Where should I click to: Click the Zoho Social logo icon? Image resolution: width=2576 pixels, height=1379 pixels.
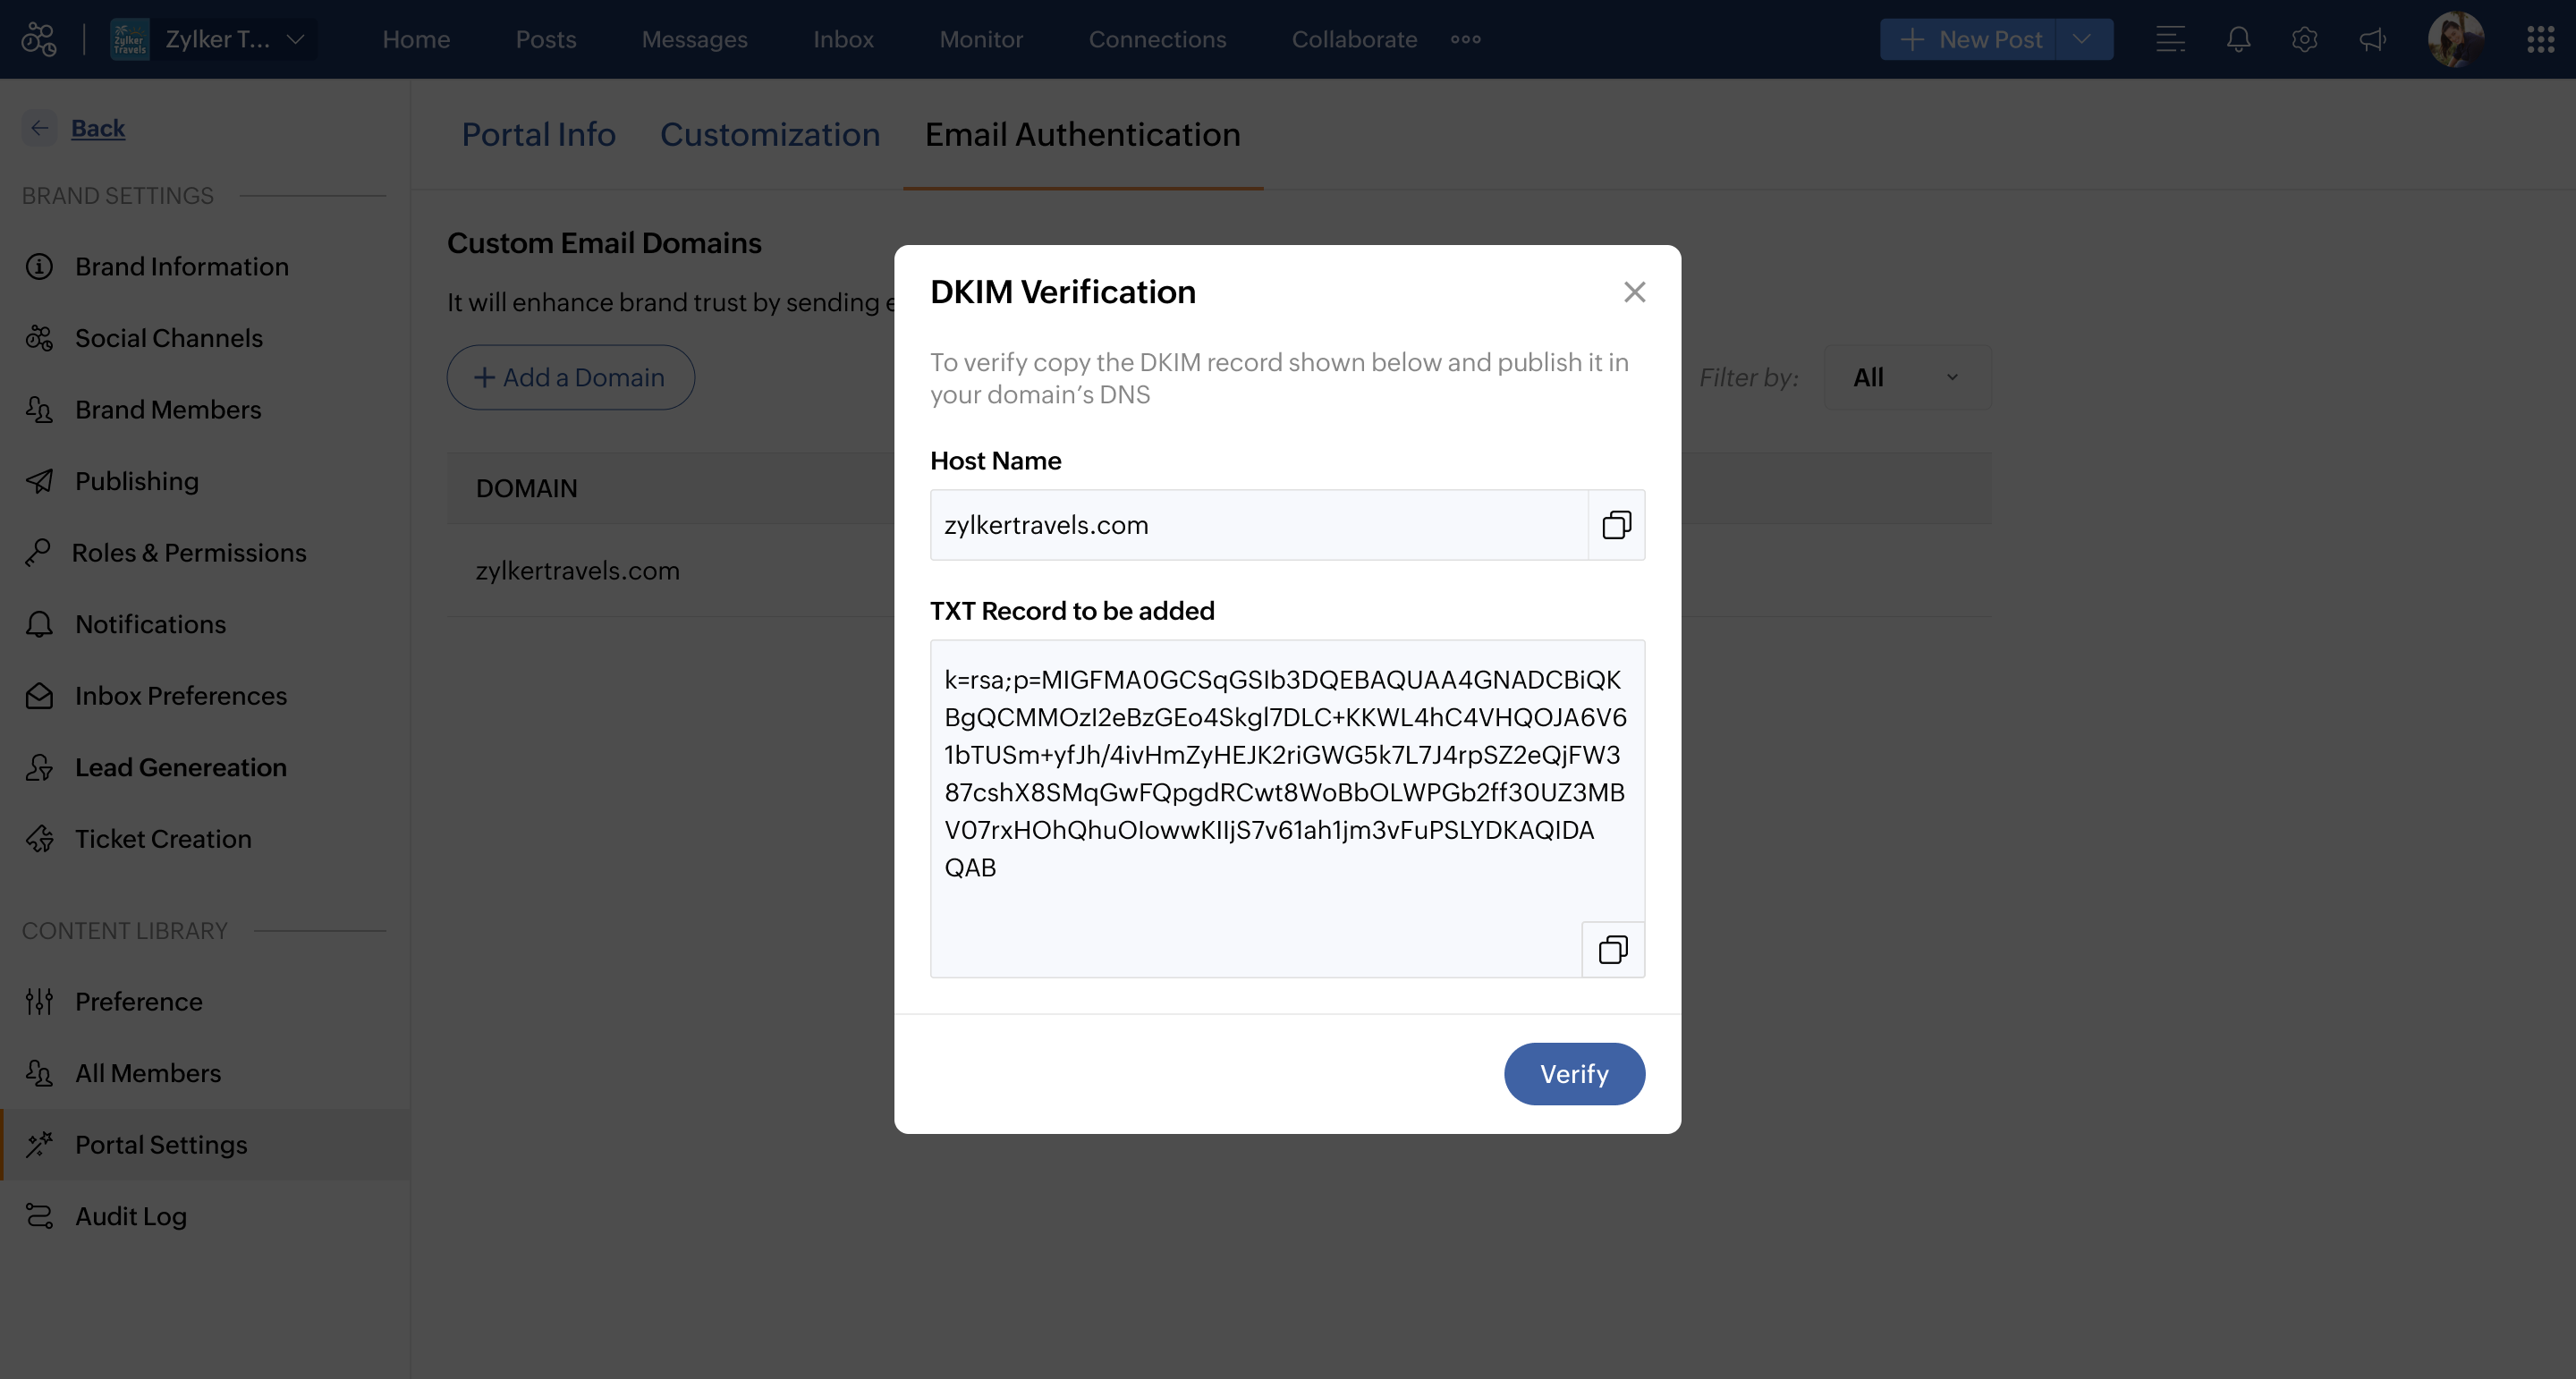pos(39,40)
